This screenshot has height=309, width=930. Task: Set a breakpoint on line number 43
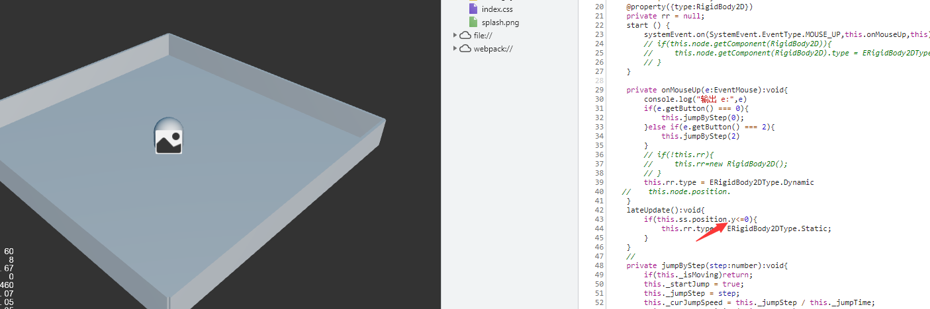pos(599,219)
